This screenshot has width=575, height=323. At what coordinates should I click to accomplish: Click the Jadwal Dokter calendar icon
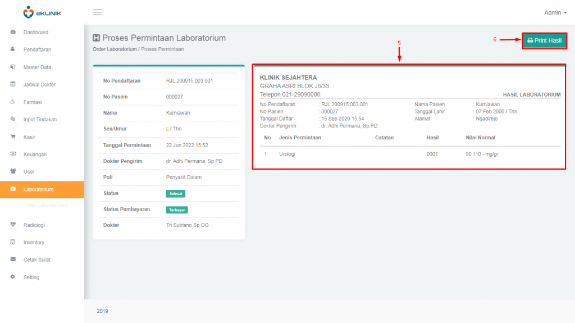point(13,84)
